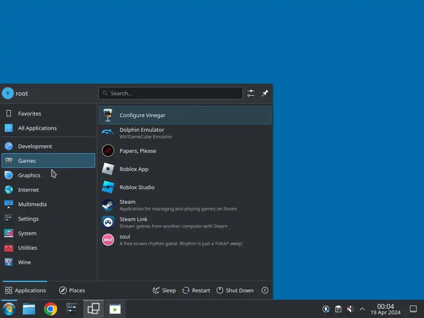Open System Settings from taskbar

tap(72, 309)
